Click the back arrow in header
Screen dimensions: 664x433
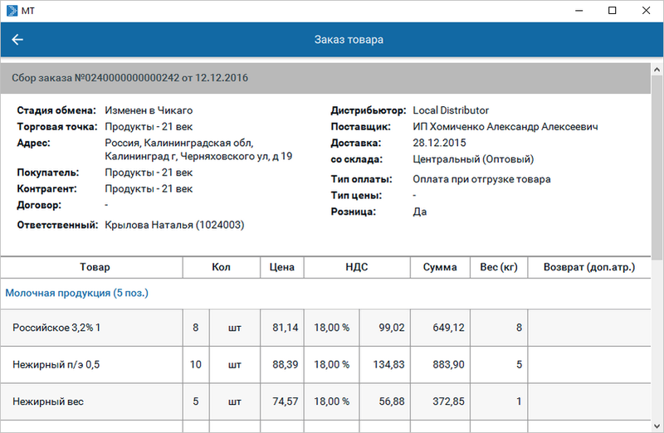[x=17, y=40]
